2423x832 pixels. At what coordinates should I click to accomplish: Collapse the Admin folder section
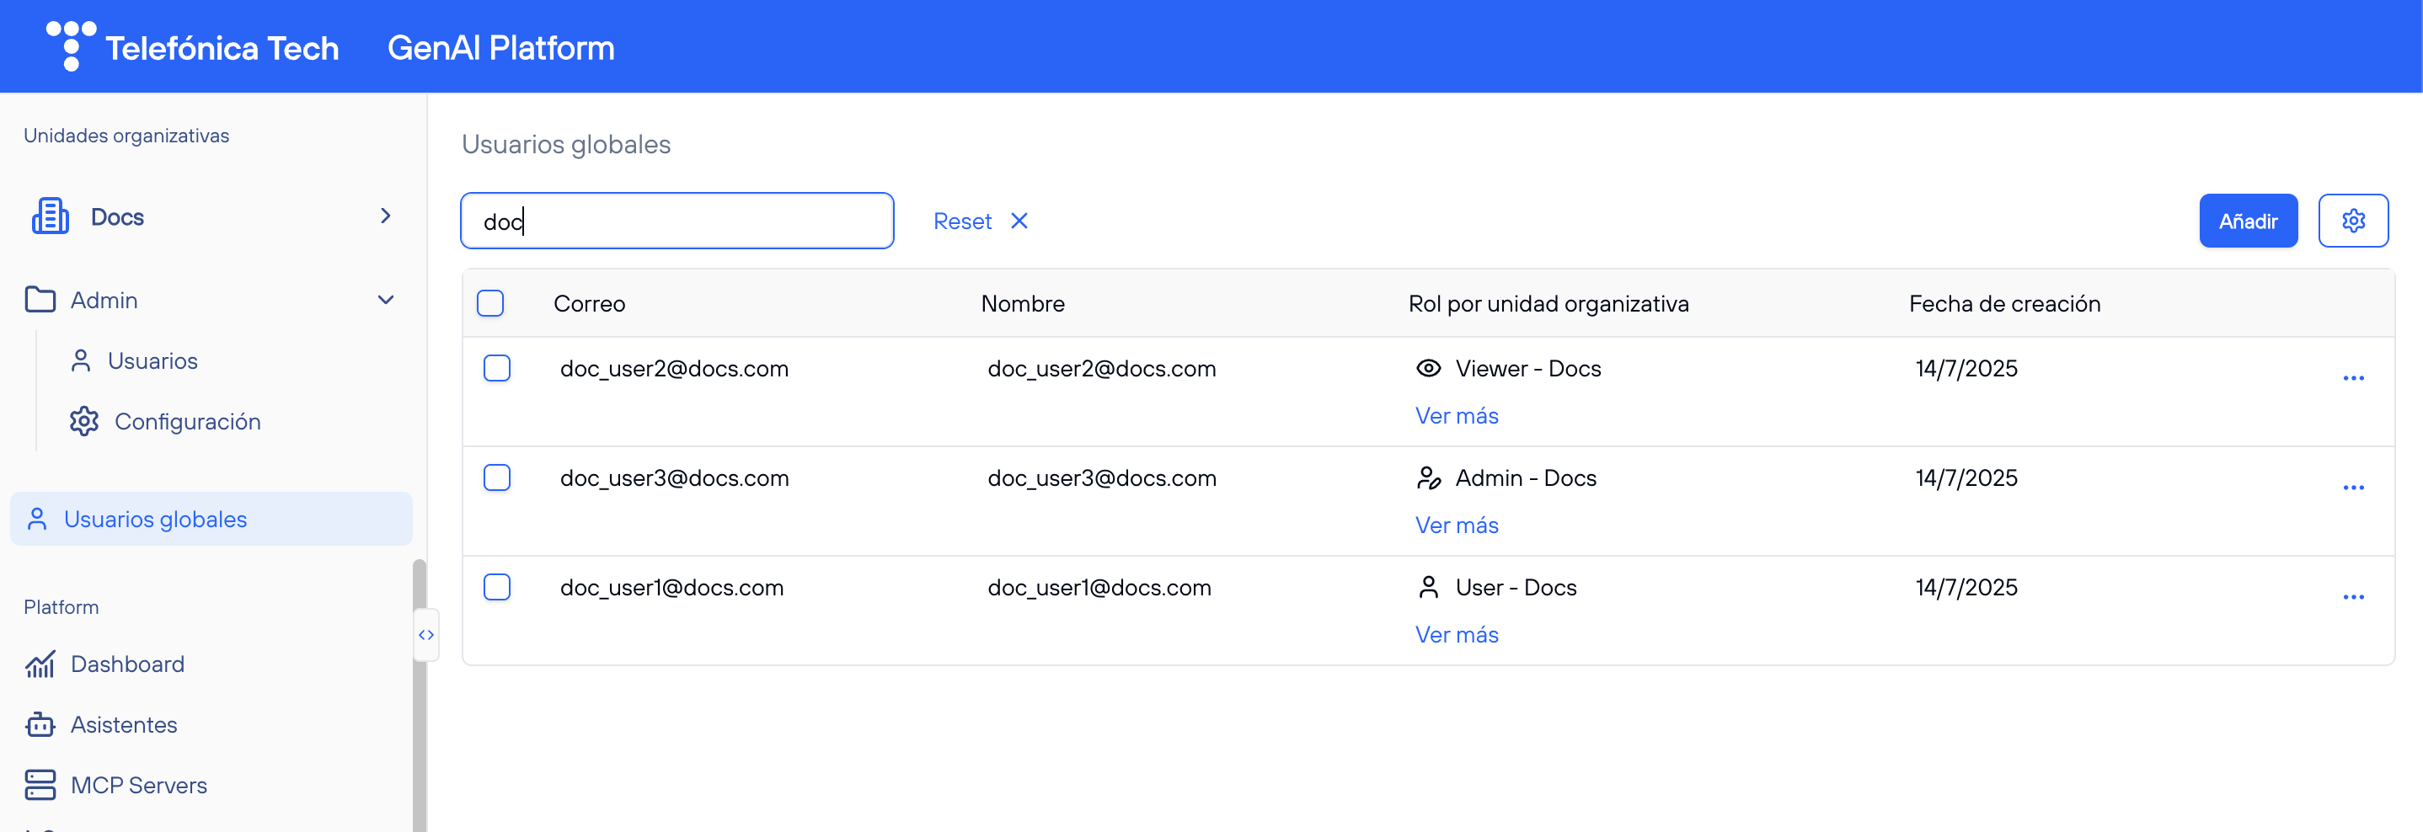coord(385,300)
